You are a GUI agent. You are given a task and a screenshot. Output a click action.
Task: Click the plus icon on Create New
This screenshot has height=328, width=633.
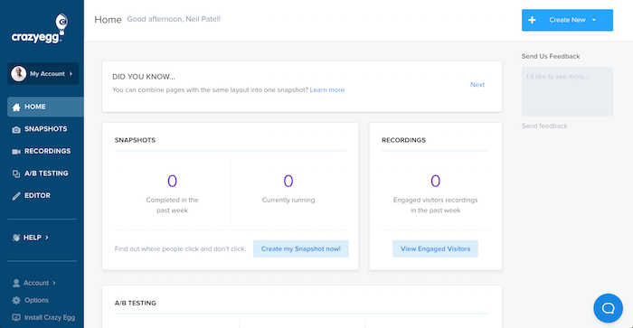pos(532,20)
